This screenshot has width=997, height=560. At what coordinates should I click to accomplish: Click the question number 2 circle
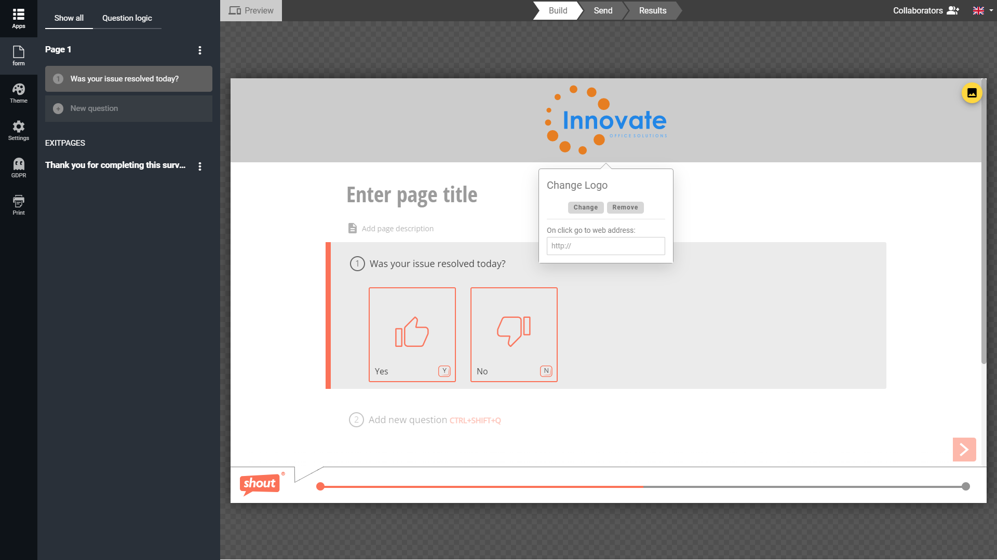(356, 420)
